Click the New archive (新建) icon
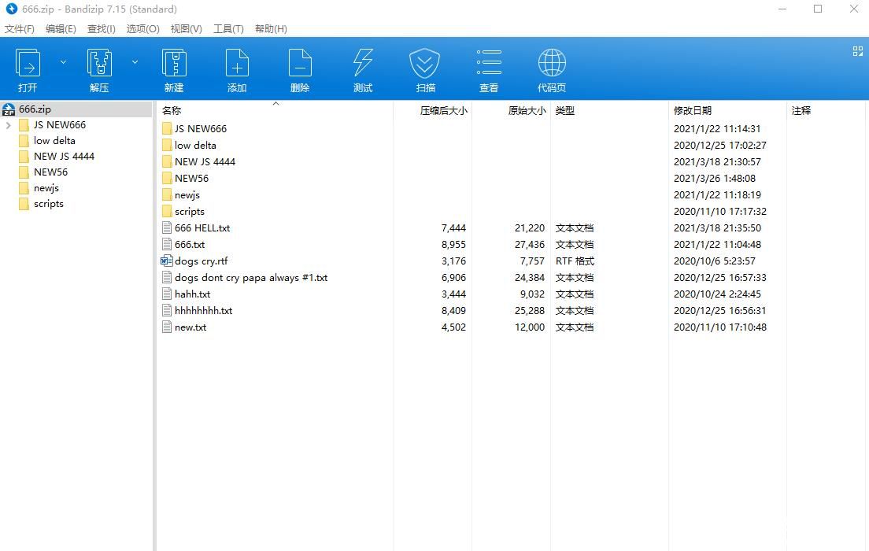869x551 pixels. tap(174, 63)
